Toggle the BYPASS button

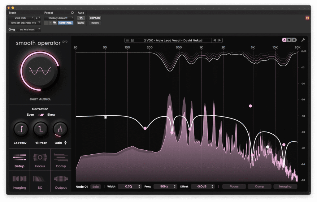[95, 18]
